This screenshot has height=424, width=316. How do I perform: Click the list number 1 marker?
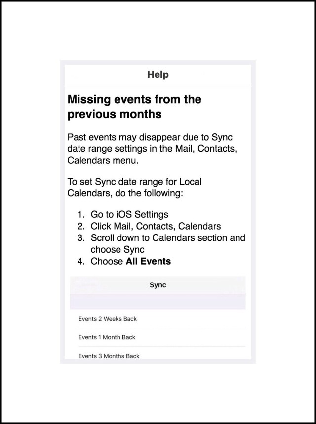(x=81, y=214)
